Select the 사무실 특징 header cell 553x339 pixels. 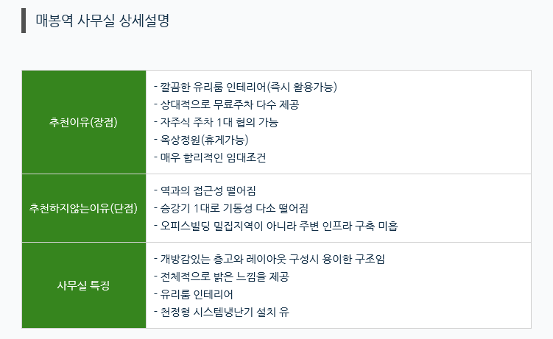coord(84,285)
